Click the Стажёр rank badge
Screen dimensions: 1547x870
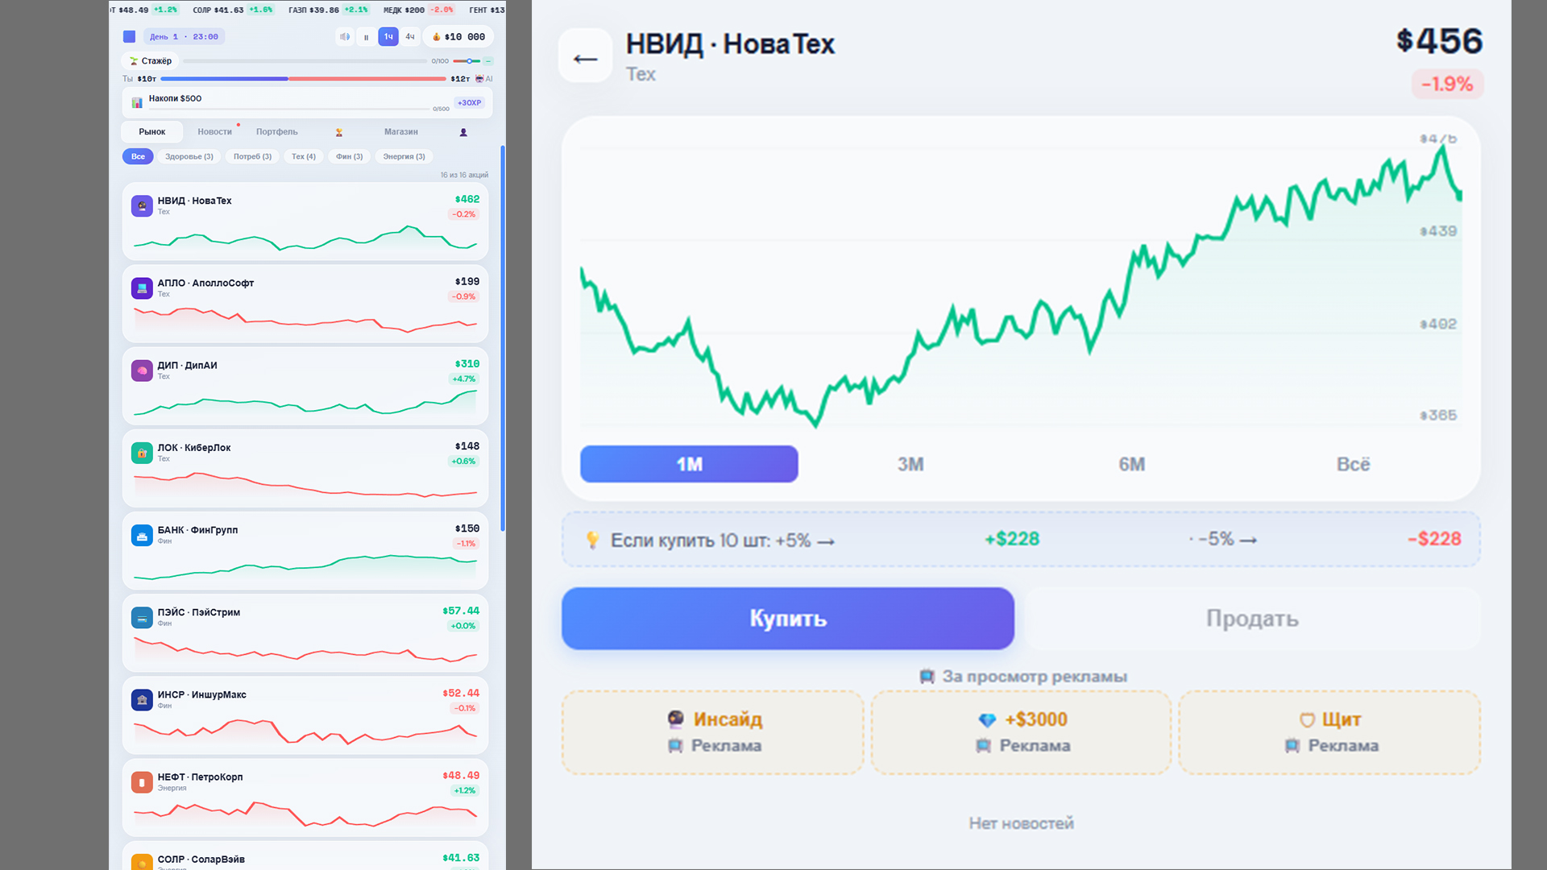(151, 61)
